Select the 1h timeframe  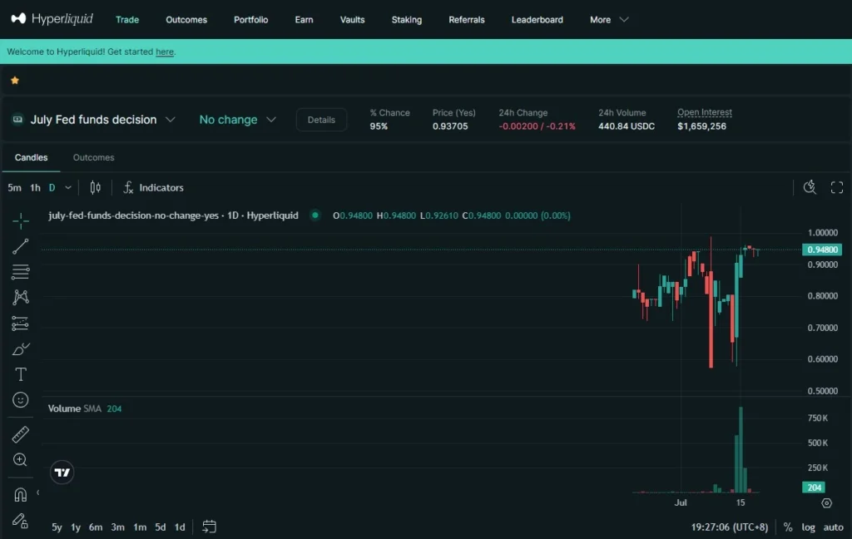pos(35,187)
